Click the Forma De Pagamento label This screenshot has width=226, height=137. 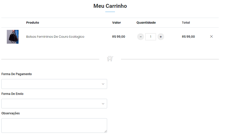pos(16,74)
